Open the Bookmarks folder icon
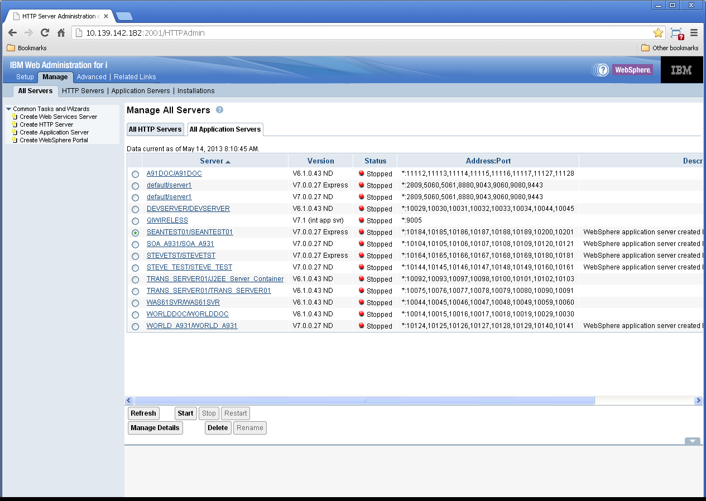The image size is (706, 501). [11, 48]
